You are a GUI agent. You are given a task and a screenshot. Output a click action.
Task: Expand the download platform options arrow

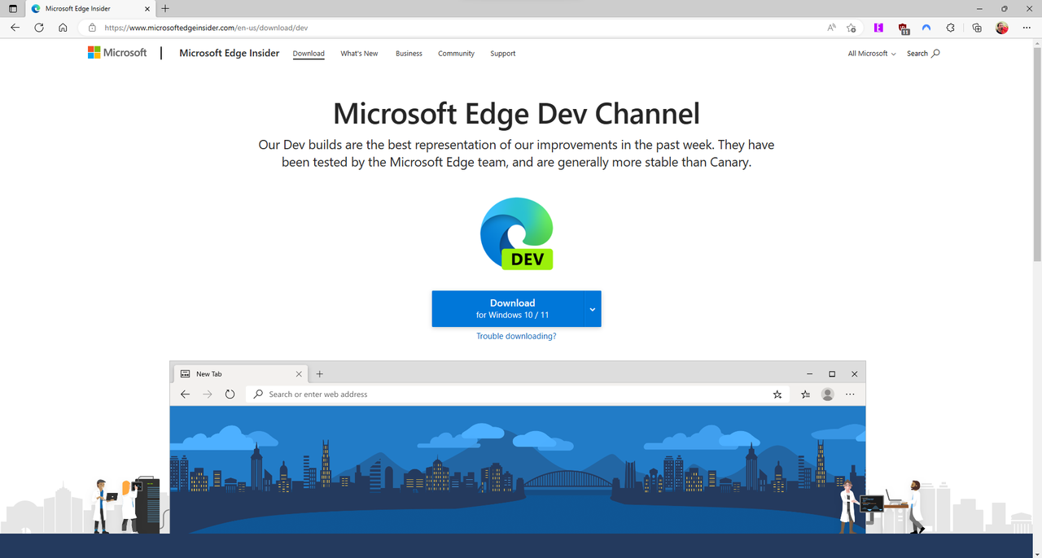pyautogui.click(x=593, y=309)
